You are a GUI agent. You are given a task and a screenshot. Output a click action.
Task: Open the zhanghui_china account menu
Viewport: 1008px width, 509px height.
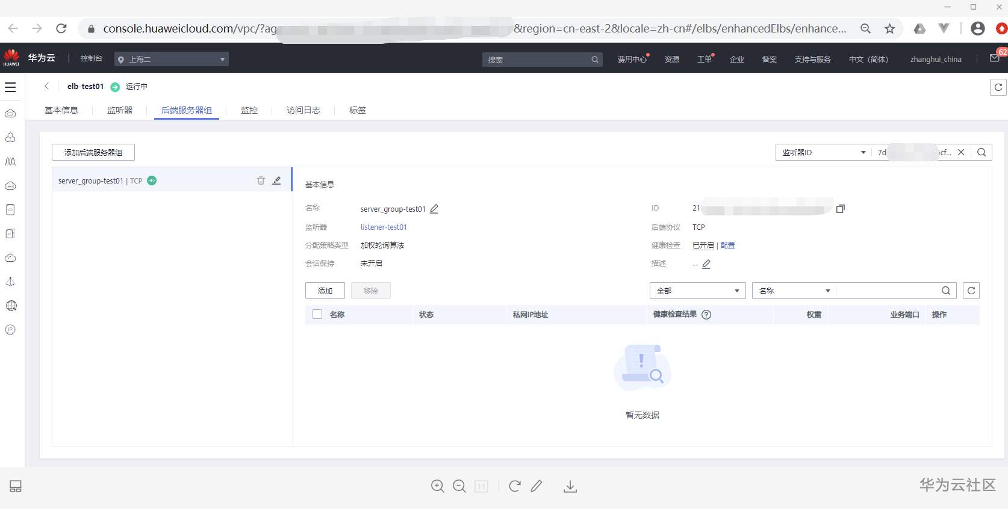click(936, 59)
